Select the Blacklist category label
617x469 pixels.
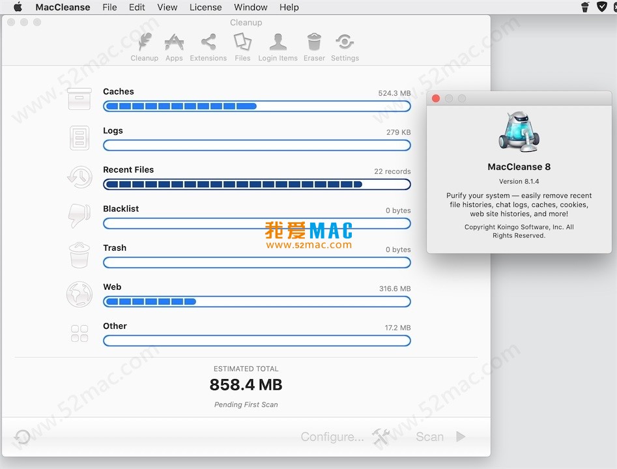(121, 209)
